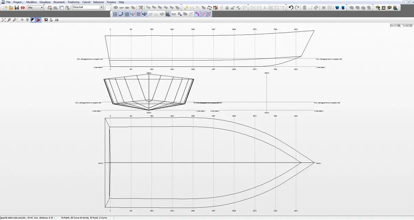Click the rightmost calculator icon in top toolbar

pyautogui.click(x=395, y=8)
